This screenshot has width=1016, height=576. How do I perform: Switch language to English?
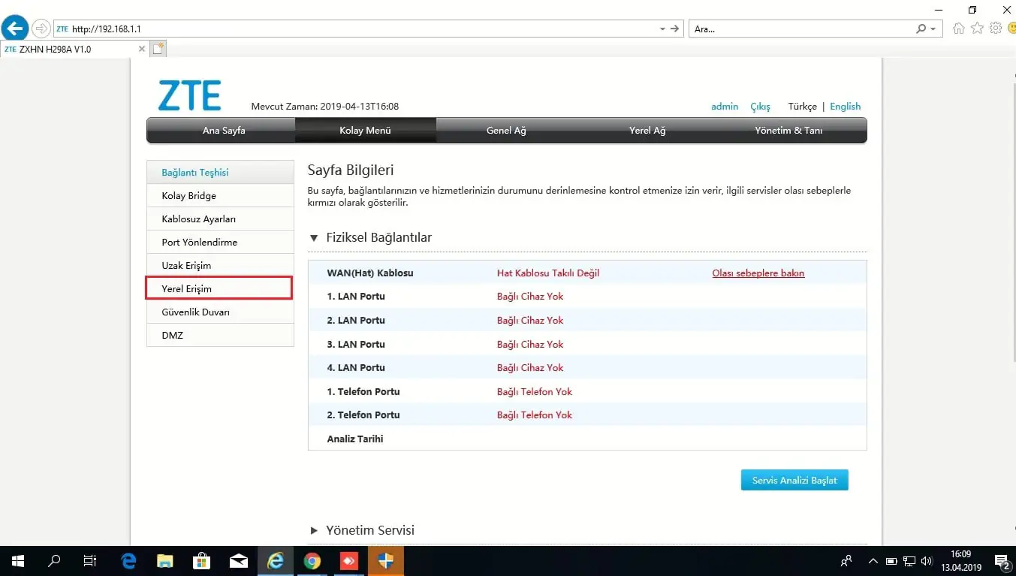[x=845, y=107]
